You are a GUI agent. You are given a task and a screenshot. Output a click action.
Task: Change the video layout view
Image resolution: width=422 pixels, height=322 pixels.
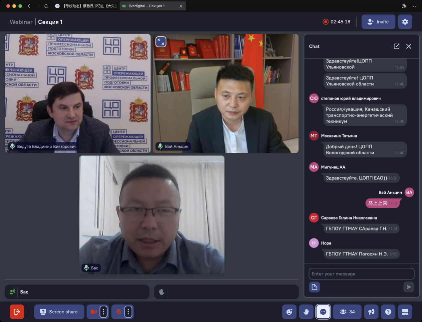click(405, 312)
